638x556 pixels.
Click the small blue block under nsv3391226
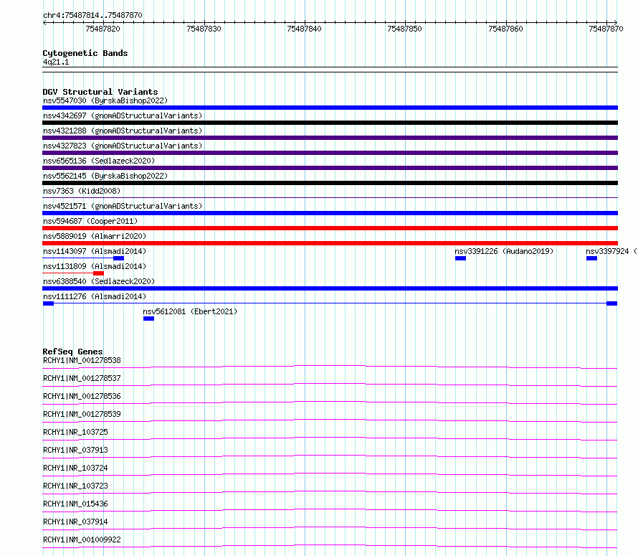(x=460, y=258)
